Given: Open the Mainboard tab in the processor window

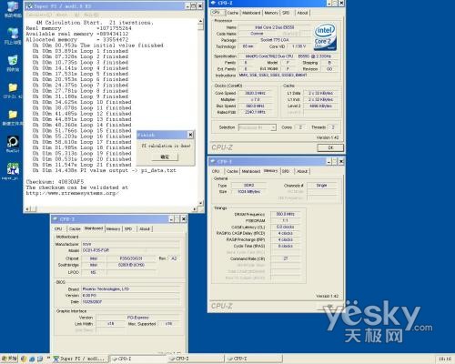Looking at the screenshot, I should (x=251, y=13).
